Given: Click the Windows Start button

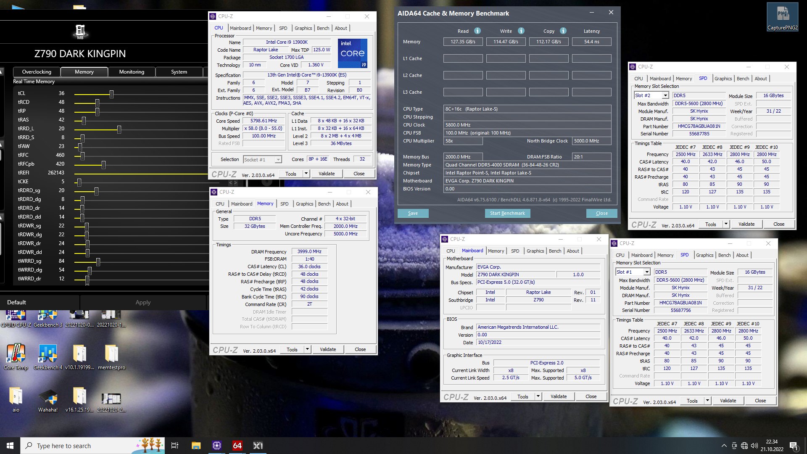Looking at the screenshot, I should (x=10, y=446).
